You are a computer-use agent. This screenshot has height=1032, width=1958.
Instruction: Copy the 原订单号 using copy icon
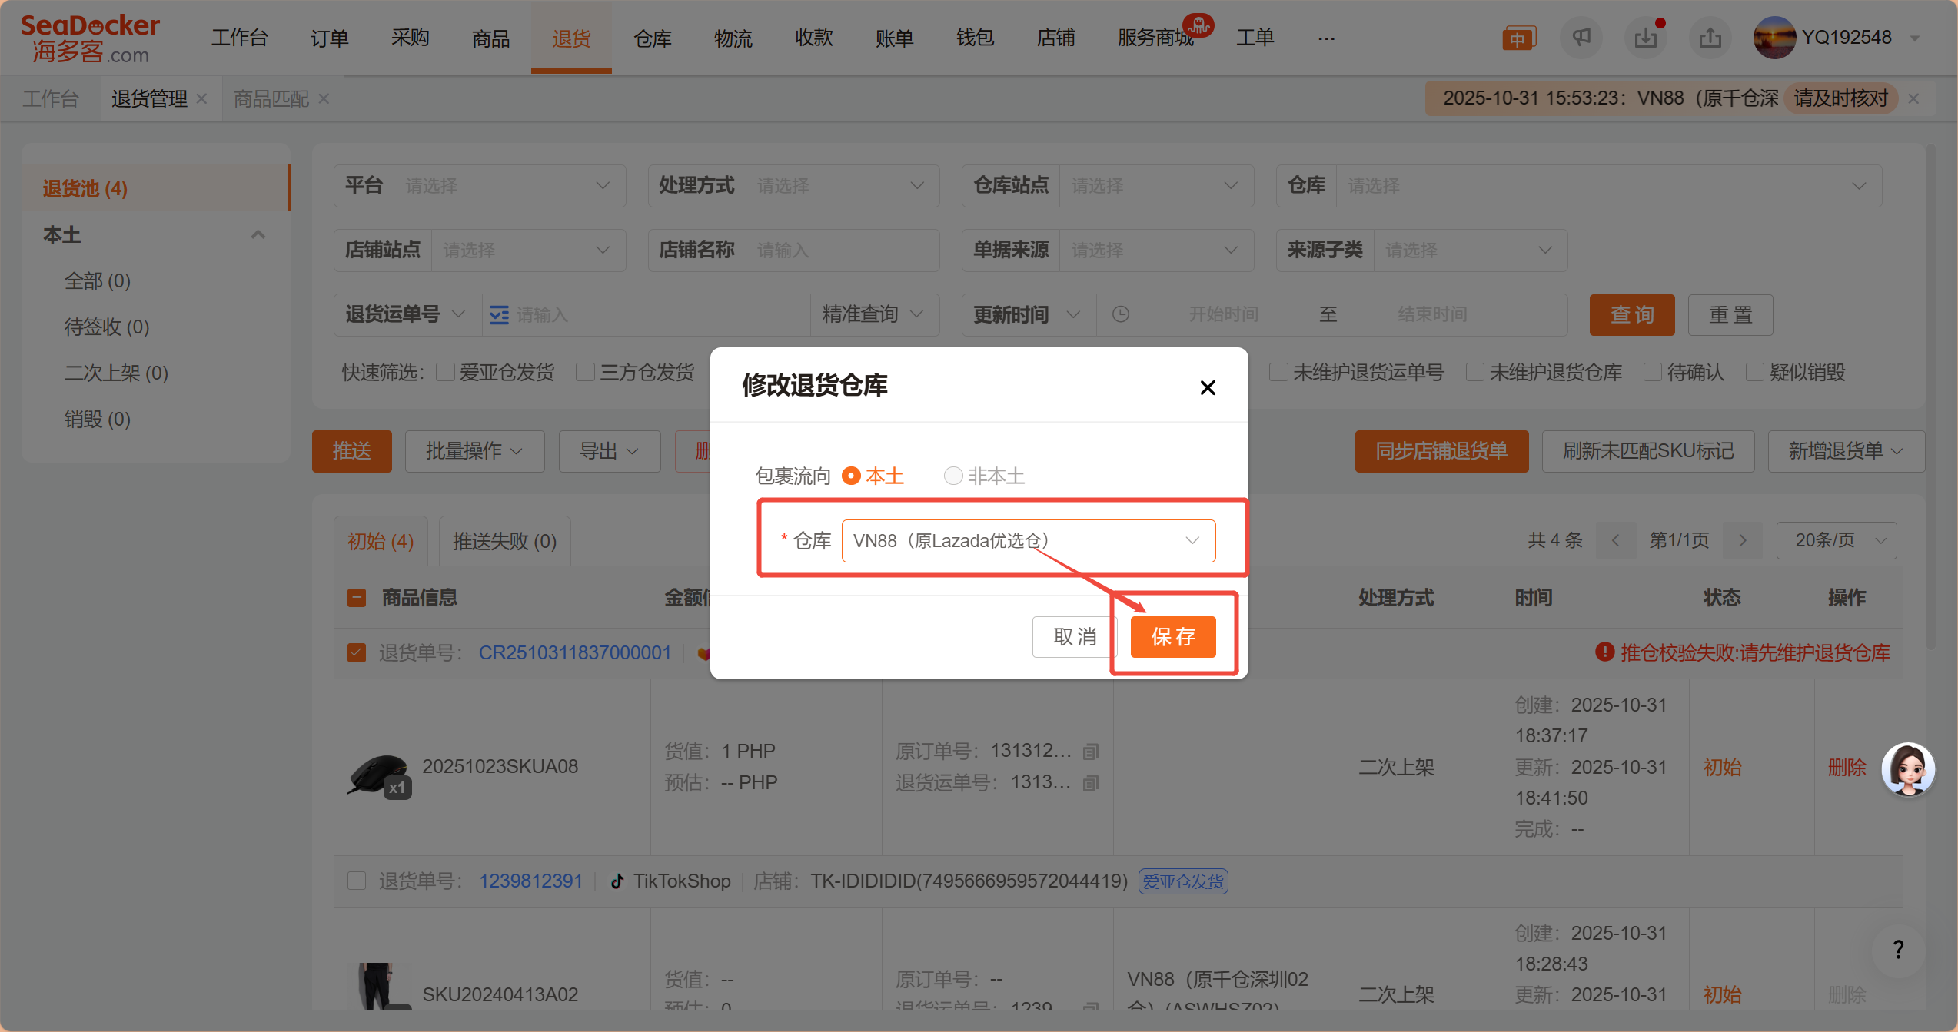pos(1090,752)
